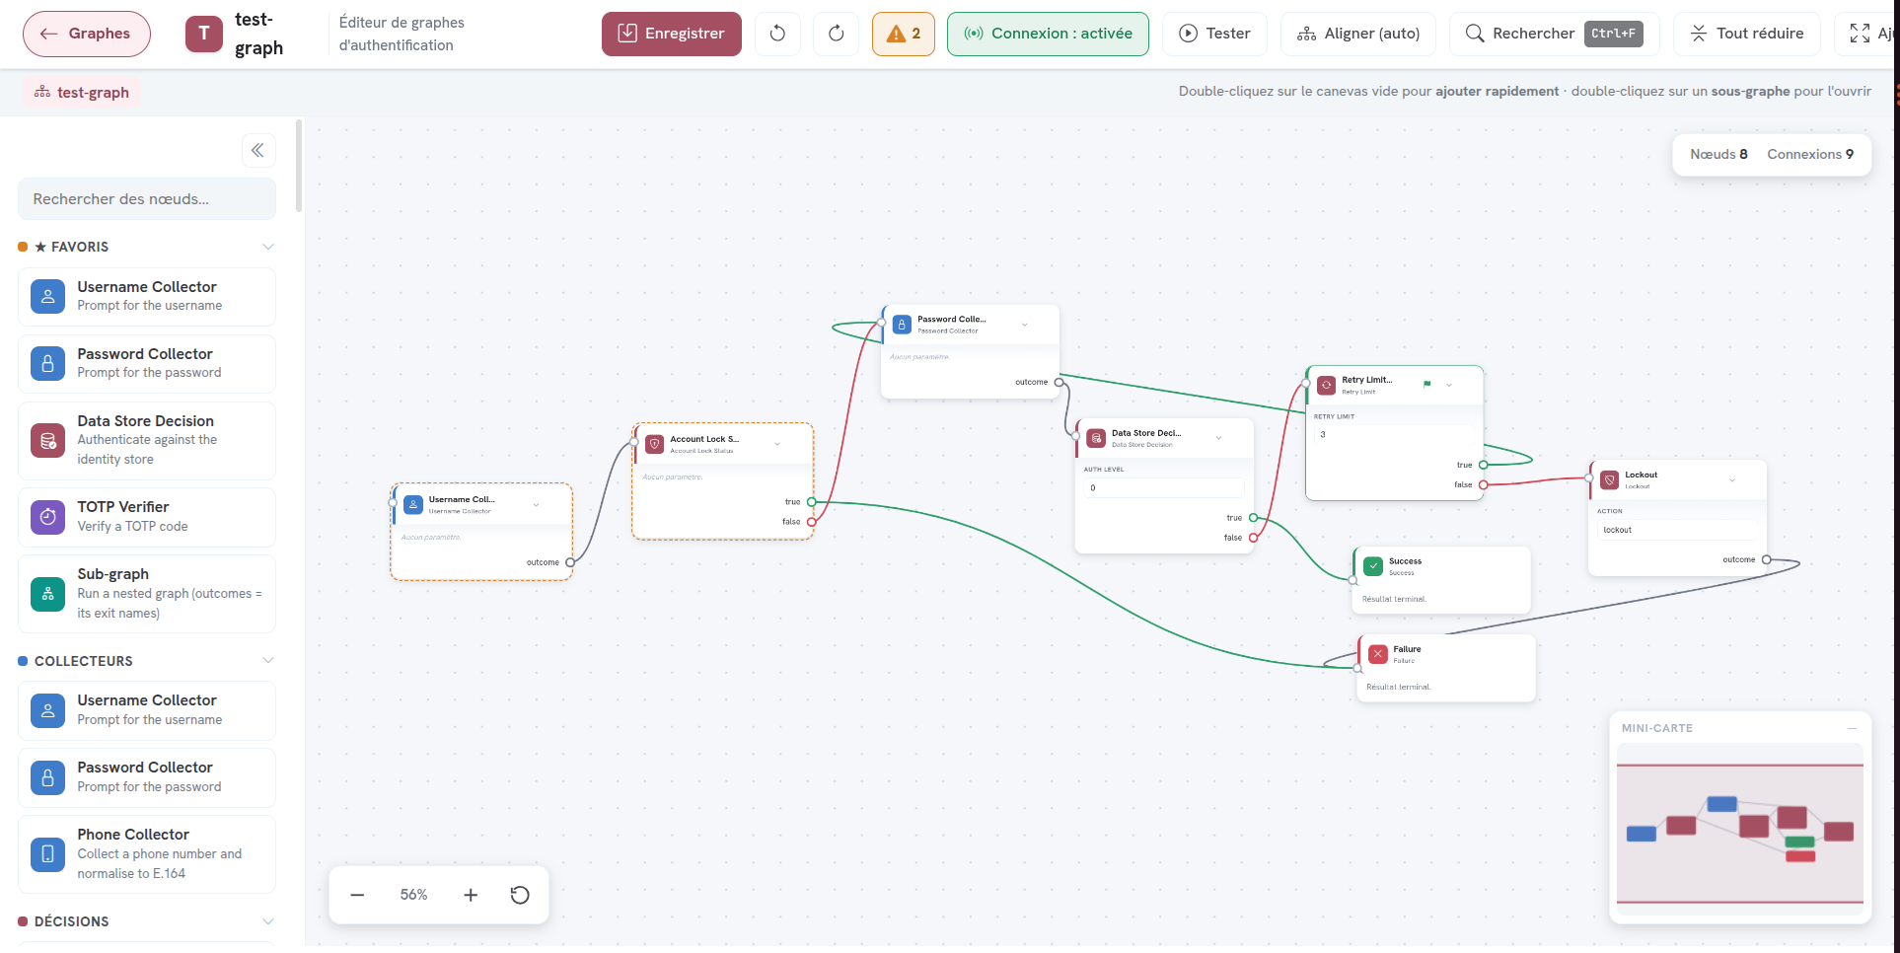Click the Sub-graph green node icon

click(x=47, y=594)
